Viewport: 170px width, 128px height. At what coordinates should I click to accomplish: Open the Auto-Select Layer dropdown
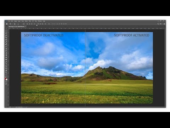click(19, 24)
